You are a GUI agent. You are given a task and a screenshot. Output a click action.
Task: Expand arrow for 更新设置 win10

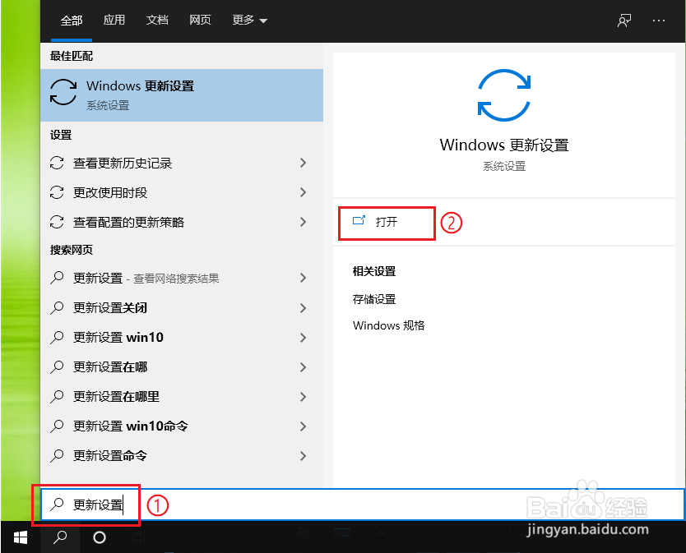[304, 338]
